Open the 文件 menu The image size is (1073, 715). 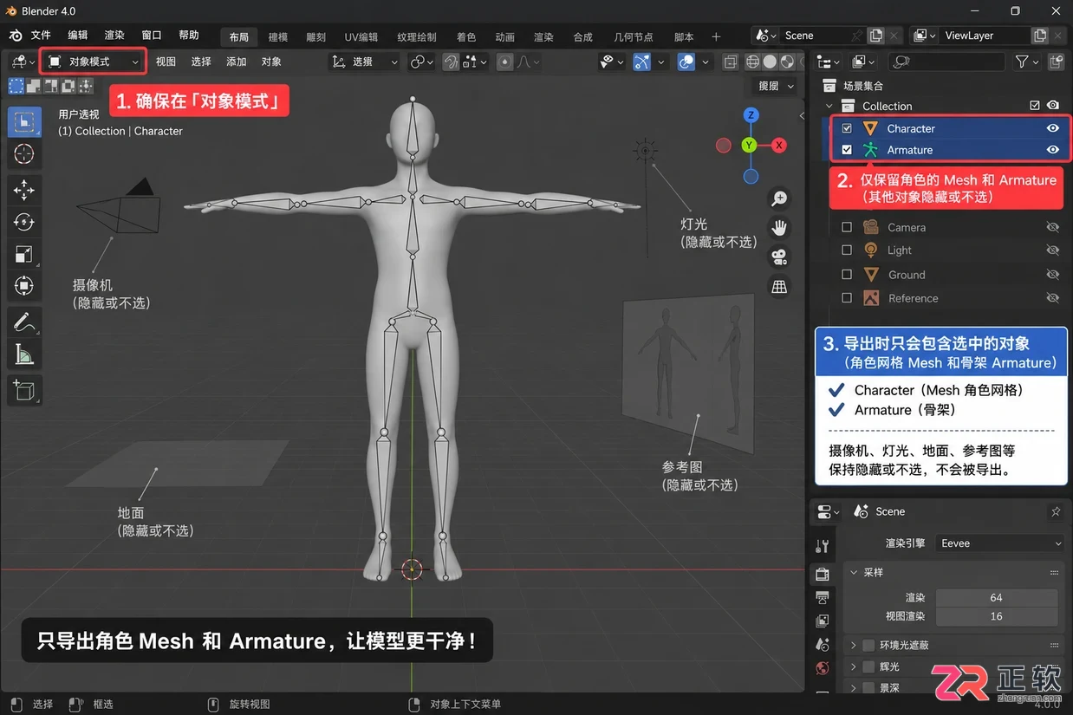tap(41, 36)
